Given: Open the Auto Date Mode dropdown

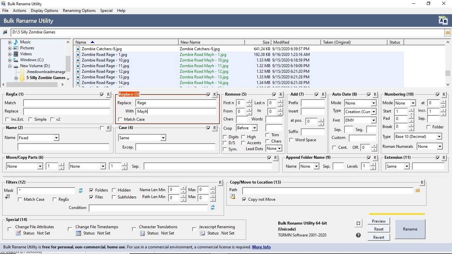Looking at the screenshot, I should (x=360, y=103).
